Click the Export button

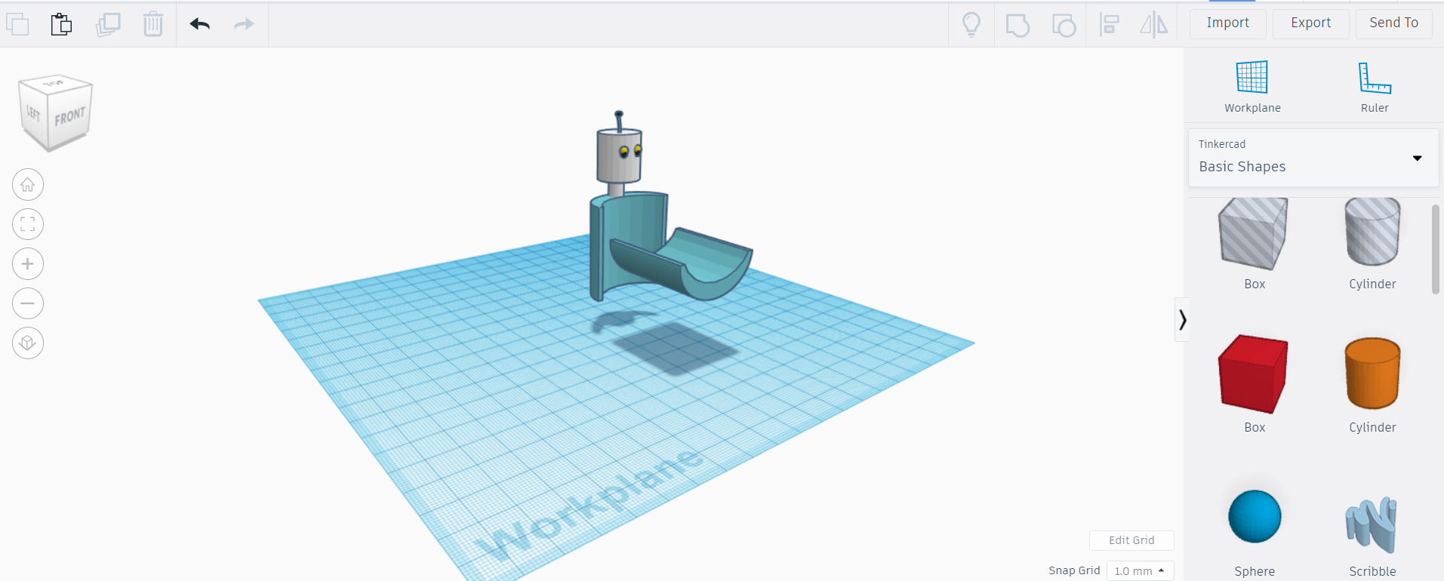1311,23
